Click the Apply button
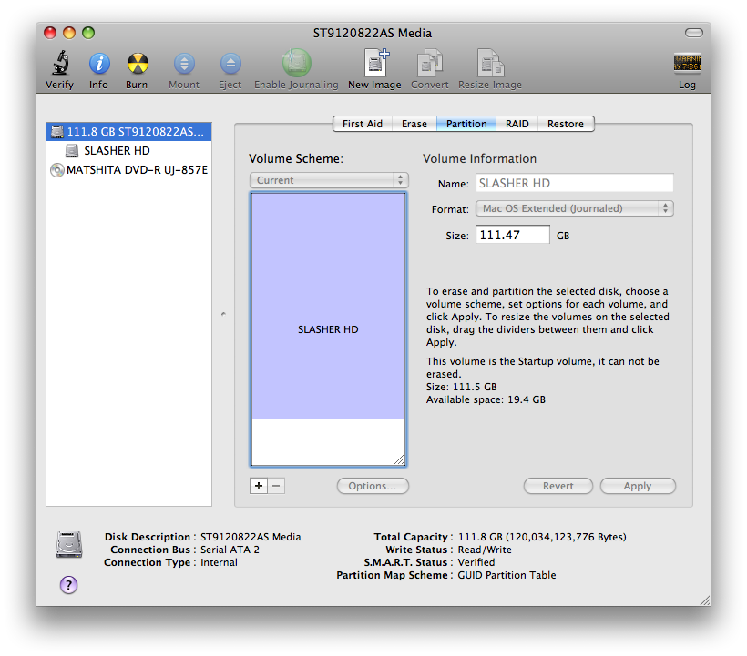The image size is (747, 656). (638, 486)
